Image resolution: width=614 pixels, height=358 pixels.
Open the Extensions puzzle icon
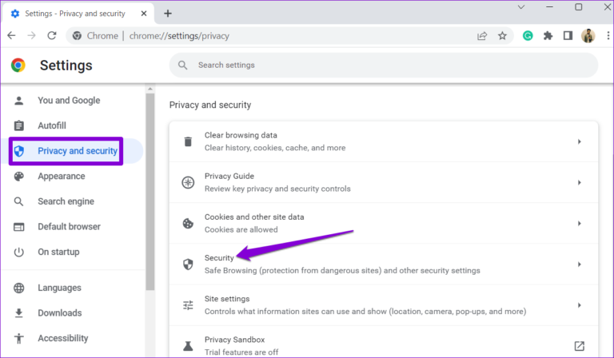548,36
